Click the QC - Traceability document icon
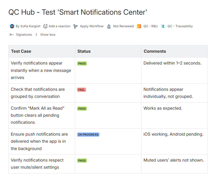Viewport: 223px width, 181px height. click(163, 26)
